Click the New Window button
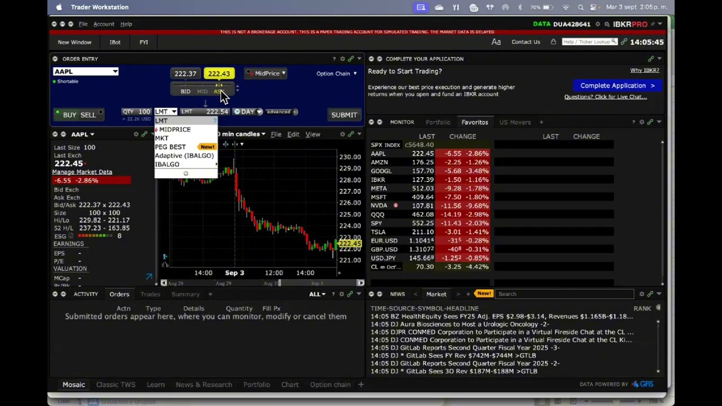This screenshot has width=722, height=406. coord(74,42)
